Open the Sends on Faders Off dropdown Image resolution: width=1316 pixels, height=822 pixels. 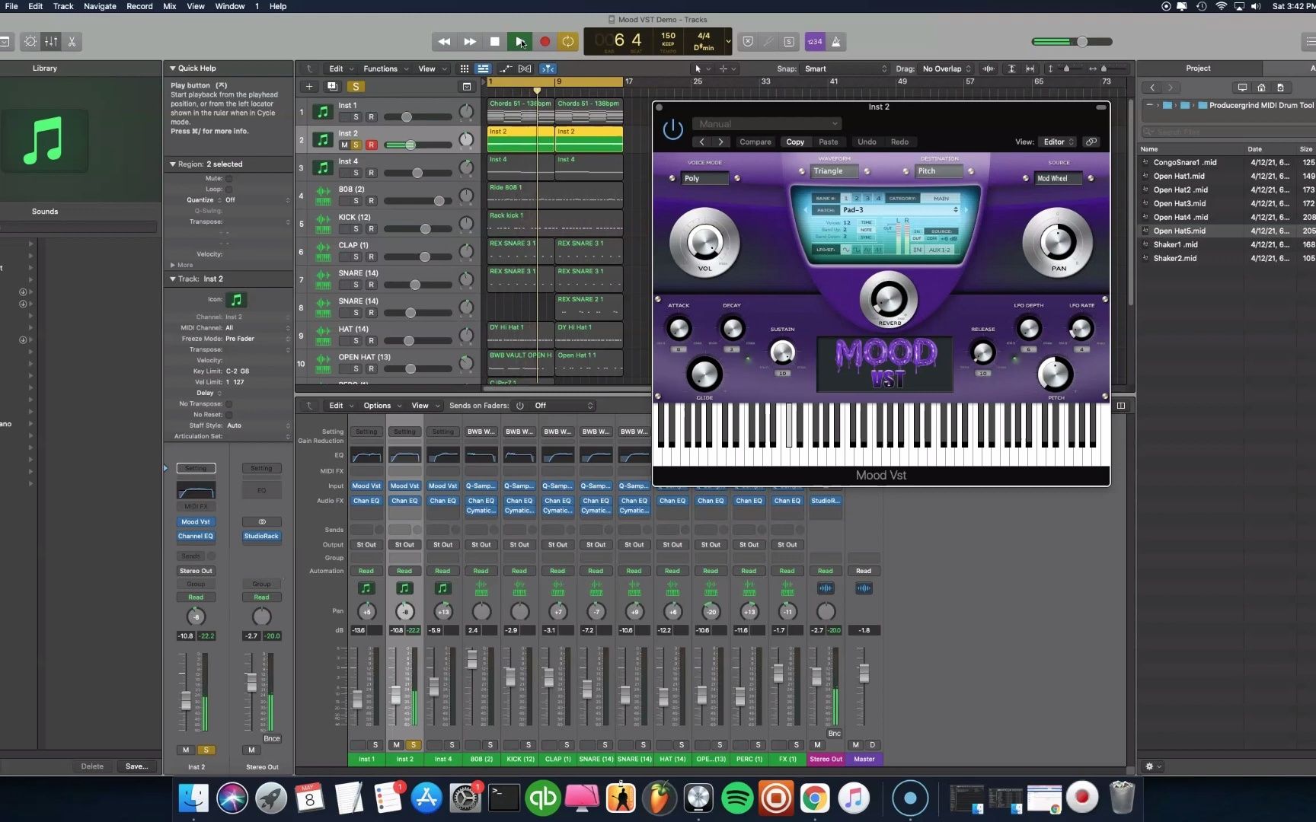click(x=564, y=406)
